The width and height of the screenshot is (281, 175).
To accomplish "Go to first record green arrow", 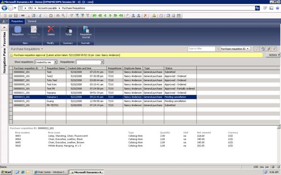I will pos(94,15).
